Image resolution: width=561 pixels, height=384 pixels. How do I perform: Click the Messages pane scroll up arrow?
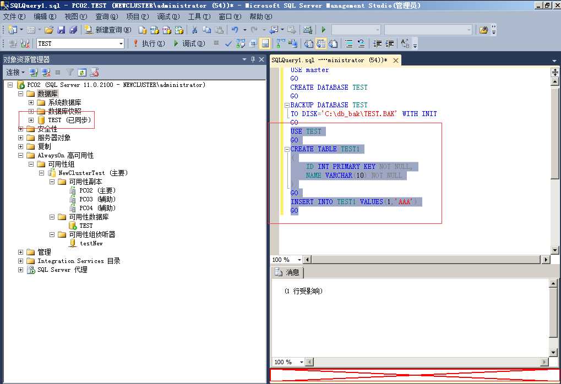553,283
